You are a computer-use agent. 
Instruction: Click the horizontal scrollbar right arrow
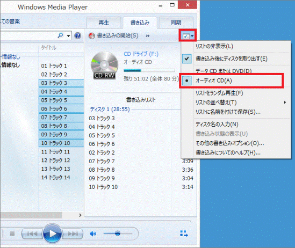click(80, 215)
